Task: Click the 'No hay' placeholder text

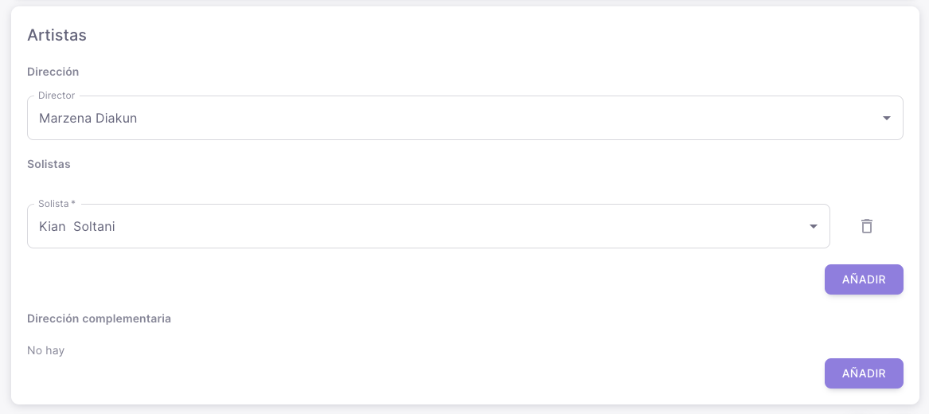Action: pos(45,350)
